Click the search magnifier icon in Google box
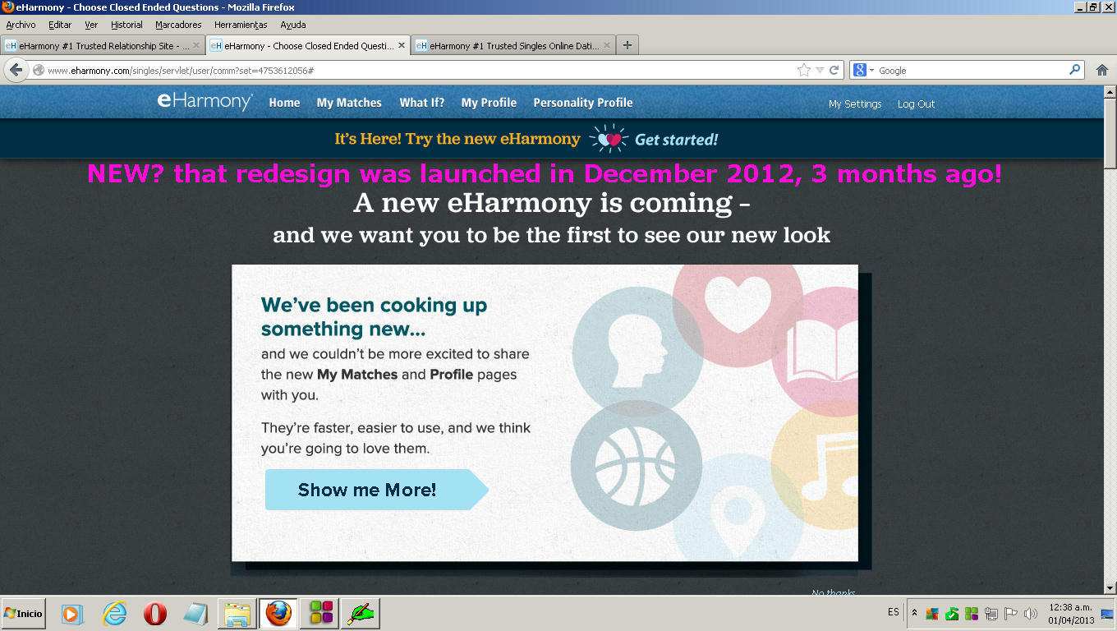 [1074, 70]
